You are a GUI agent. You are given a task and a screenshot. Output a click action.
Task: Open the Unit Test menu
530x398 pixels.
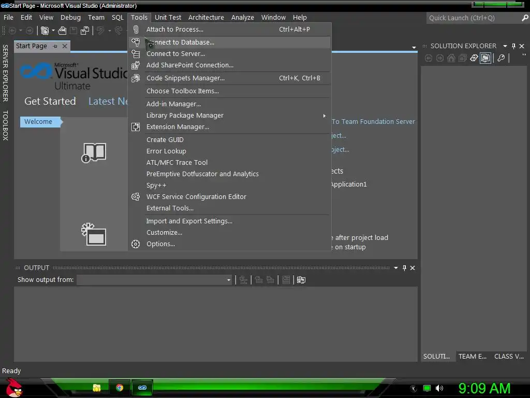pos(168,17)
